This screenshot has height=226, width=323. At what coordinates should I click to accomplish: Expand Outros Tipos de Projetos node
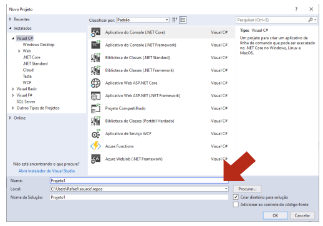(x=13, y=108)
